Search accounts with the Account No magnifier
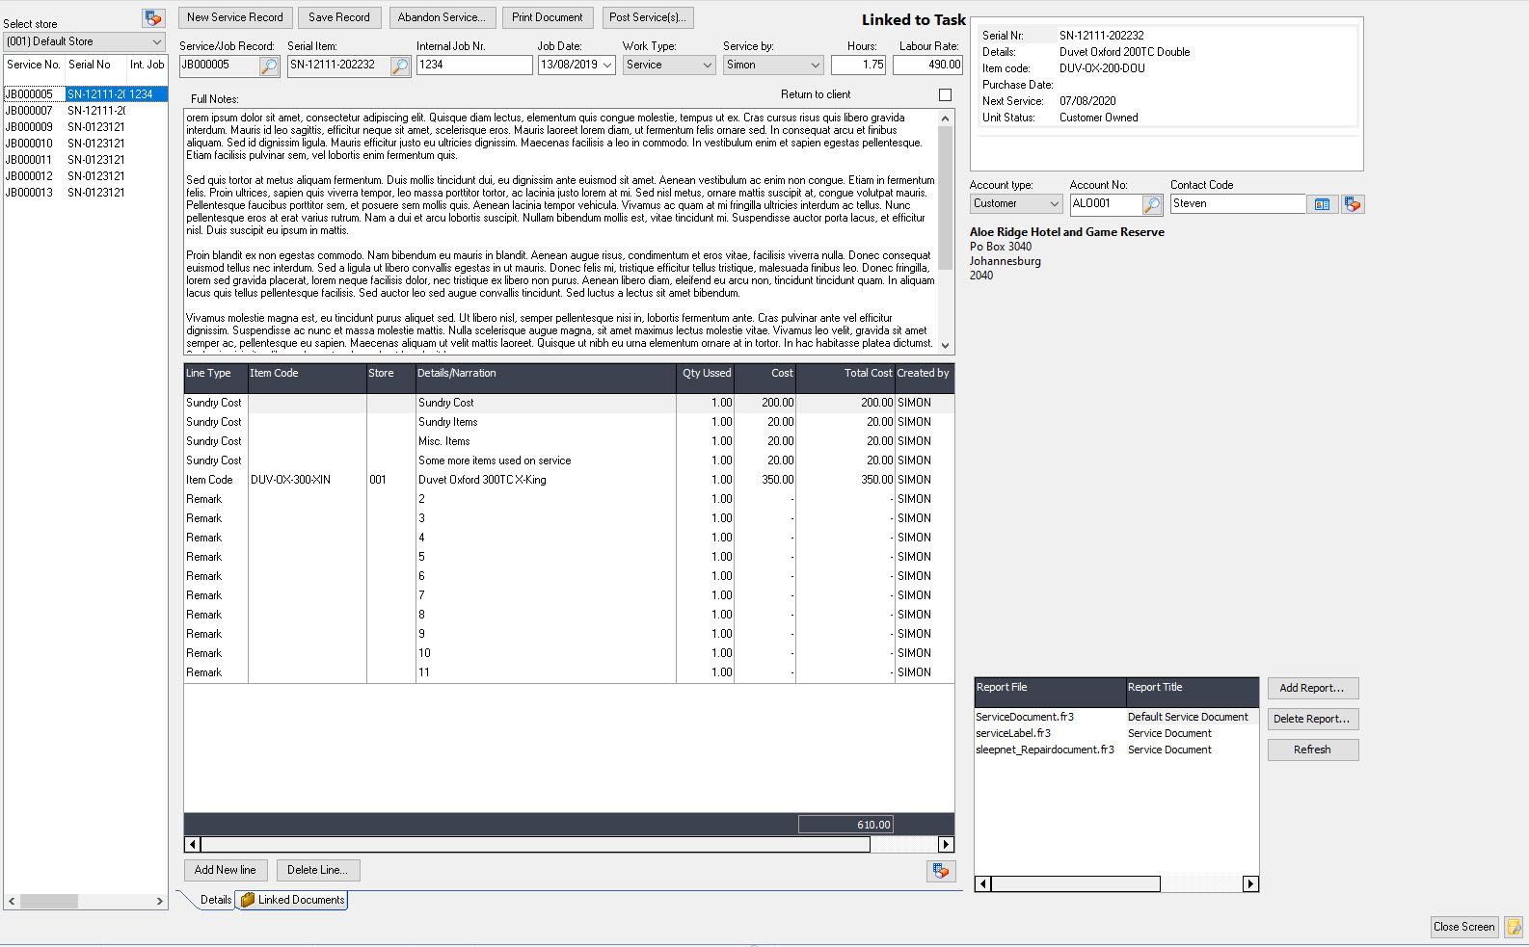The width and height of the screenshot is (1529, 947). click(x=1152, y=204)
